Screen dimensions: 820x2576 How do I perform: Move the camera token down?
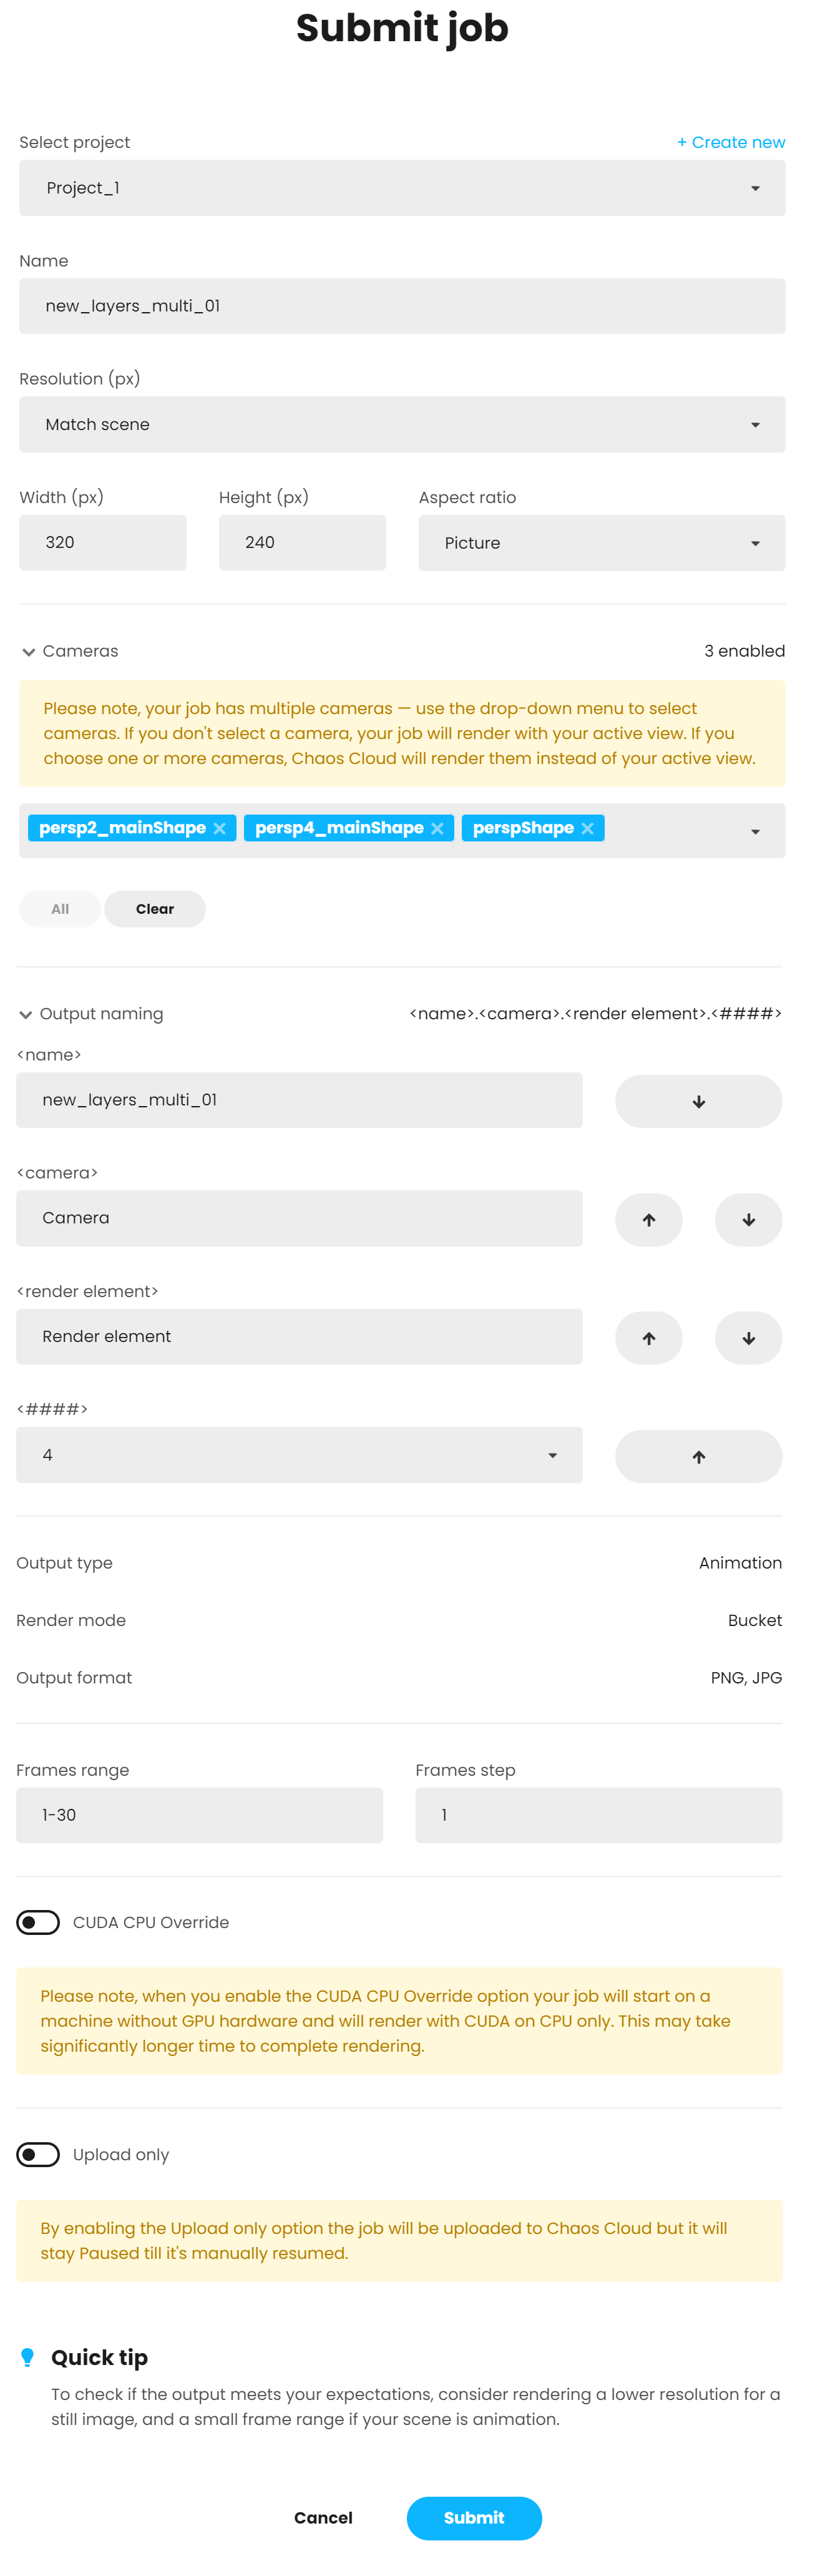point(748,1219)
